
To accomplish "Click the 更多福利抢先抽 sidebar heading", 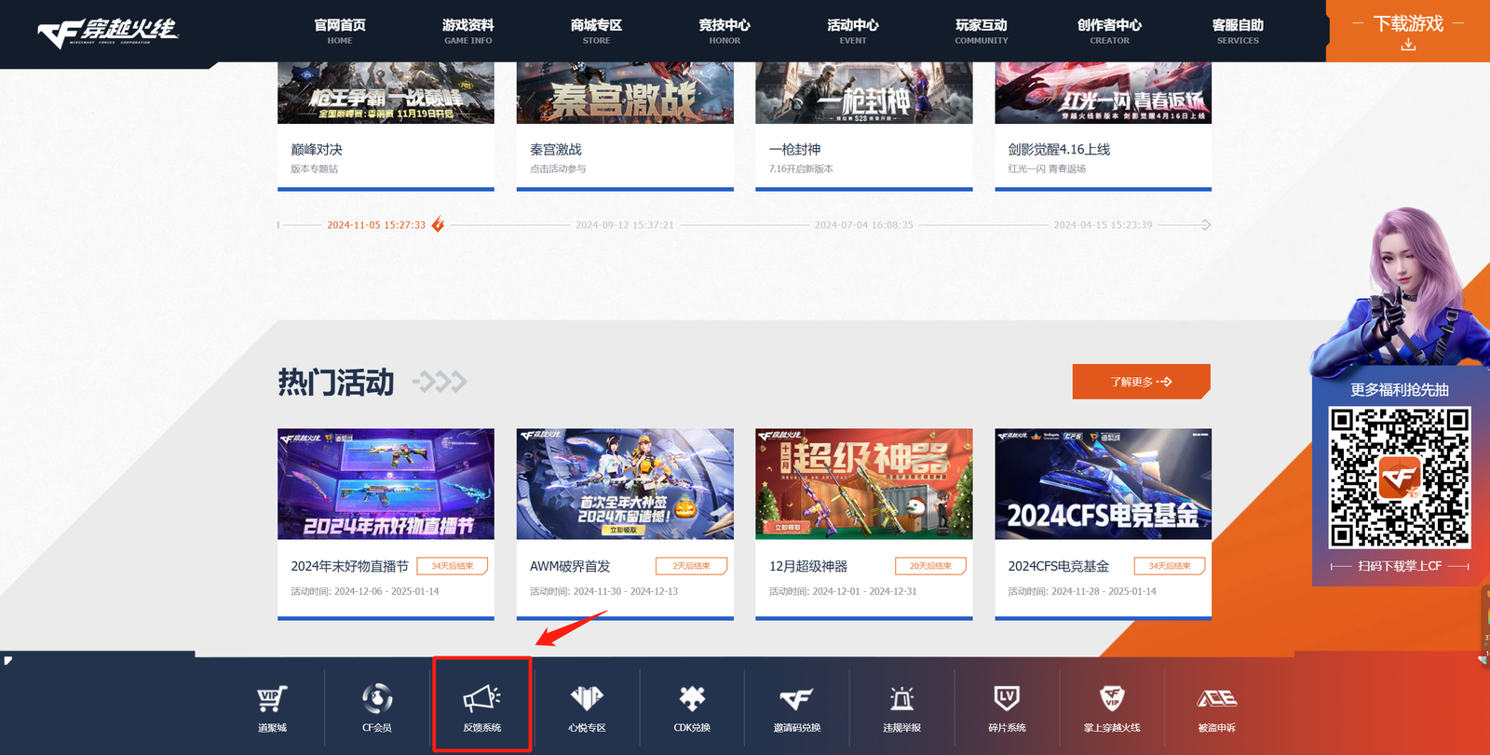I will click(1400, 390).
